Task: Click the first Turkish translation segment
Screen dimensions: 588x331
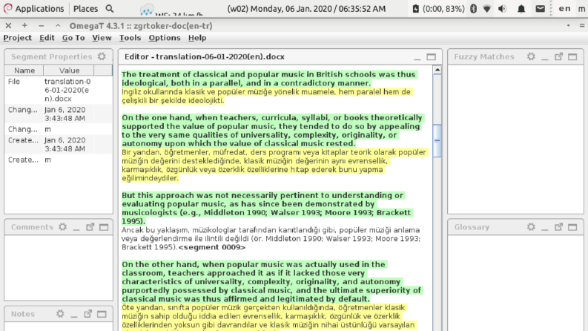Action: pos(266,96)
